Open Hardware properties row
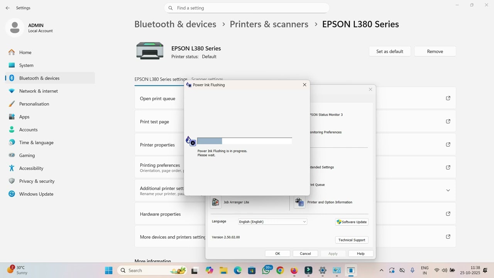 point(170,214)
